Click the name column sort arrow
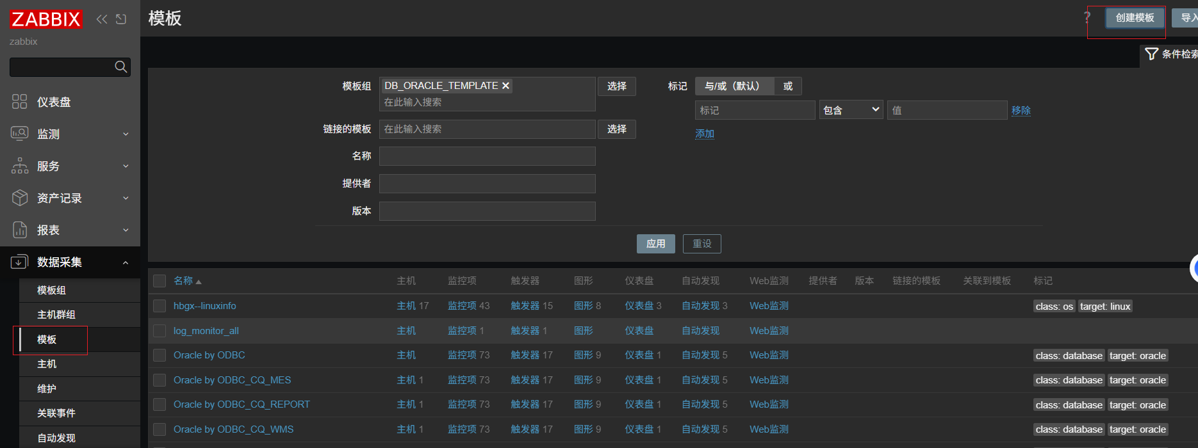This screenshot has width=1198, height=448. click(199, 282)
